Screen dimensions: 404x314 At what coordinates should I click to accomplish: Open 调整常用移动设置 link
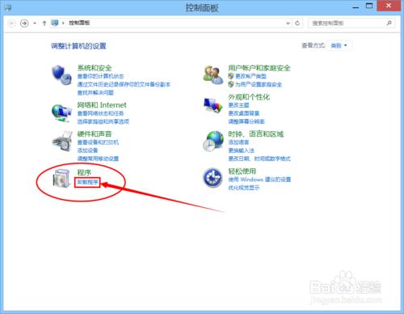[98, 159]
